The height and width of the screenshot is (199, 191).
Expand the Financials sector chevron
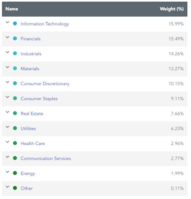click(7, 37)
